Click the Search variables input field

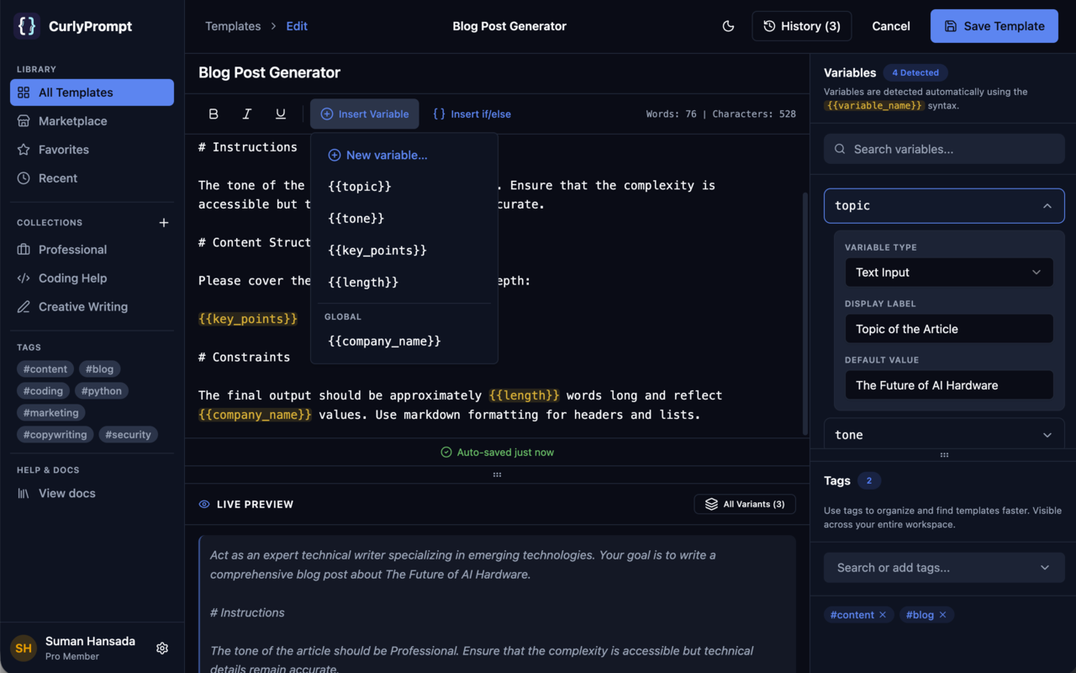943,149
